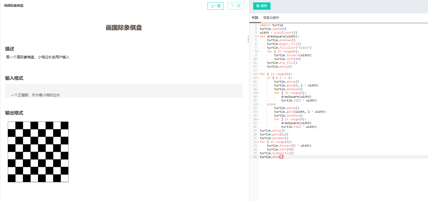Go to next problem with 下一题
This screenshot has width=428, height=201.
pos(235,6)
